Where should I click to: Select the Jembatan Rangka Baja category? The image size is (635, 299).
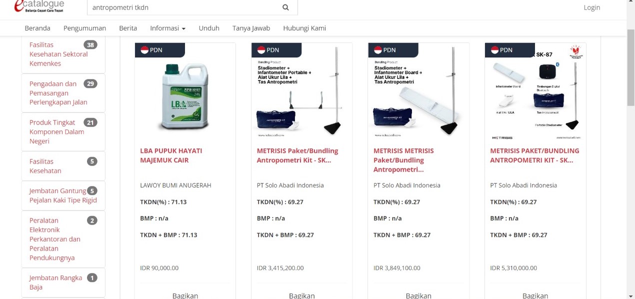(56, 282)
